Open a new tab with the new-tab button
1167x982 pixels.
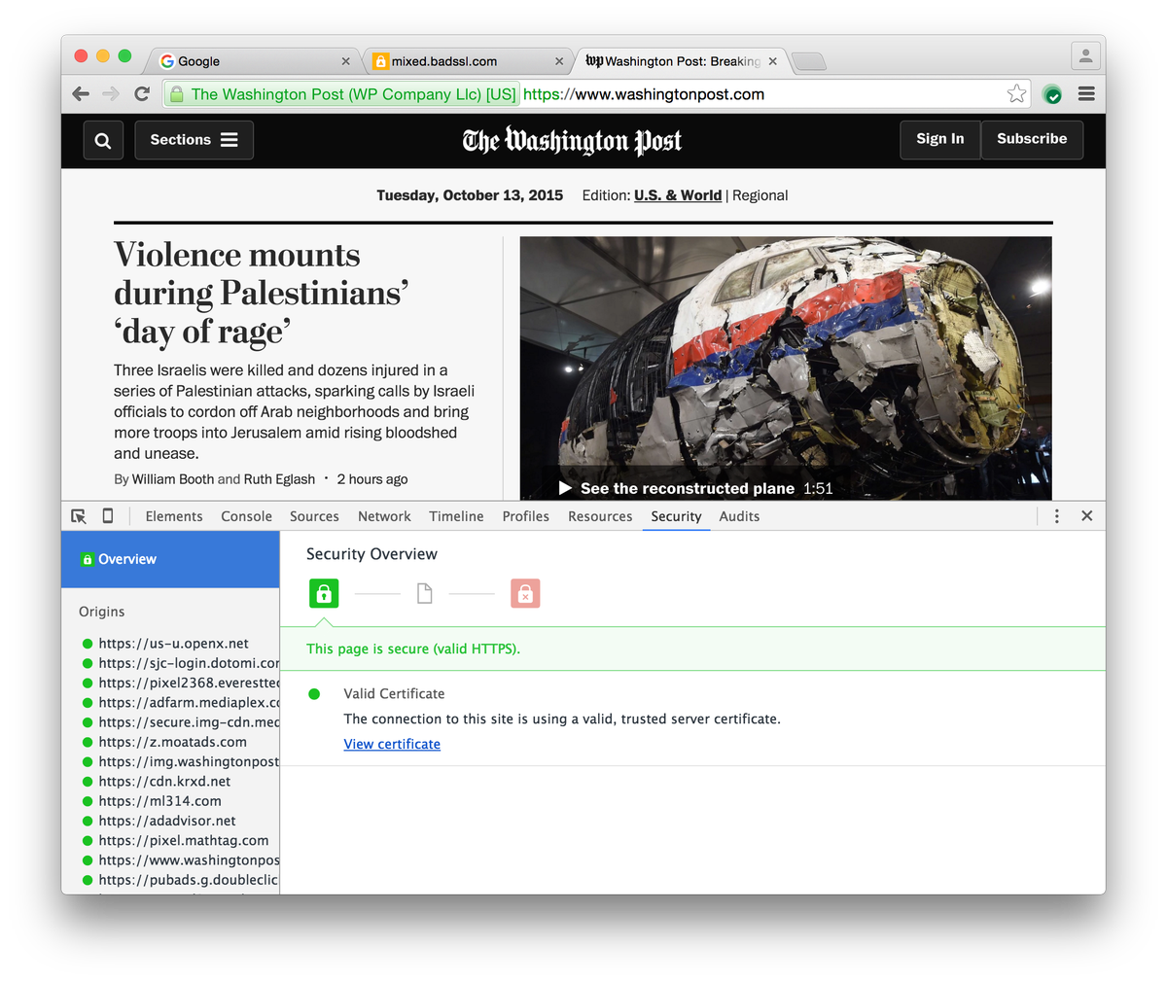click(x=809, y=62)
